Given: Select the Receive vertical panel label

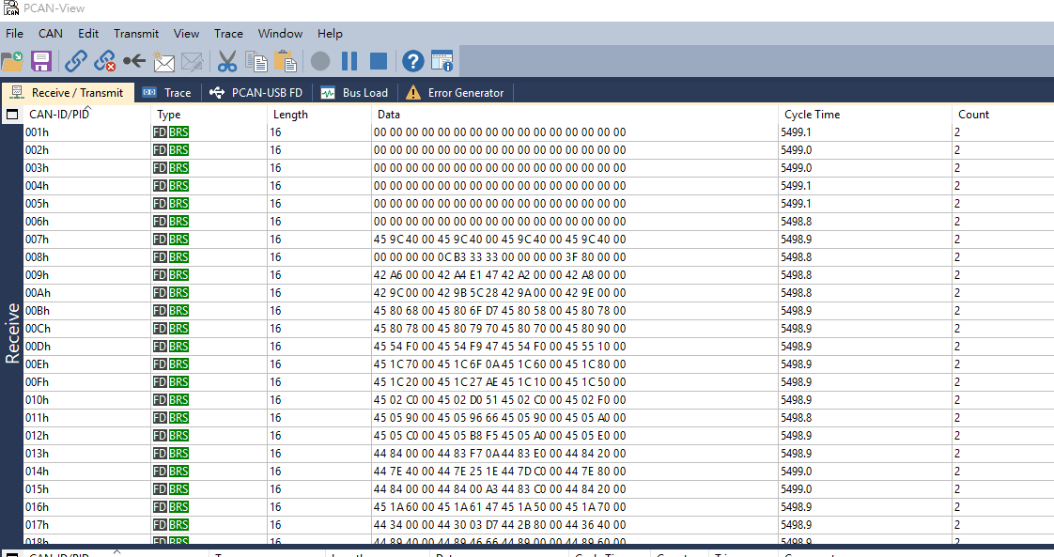Looking at the screenshot, I should pyautogui.click(x=12, y=333).
